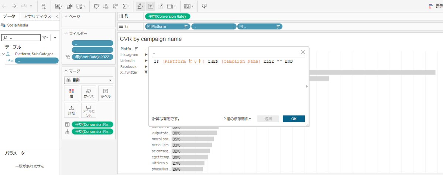Image resolution: width=443 pixels, height=175 pixels.
Task: Open the 自動 mark type dropdown
Action: tap(89, 80)
